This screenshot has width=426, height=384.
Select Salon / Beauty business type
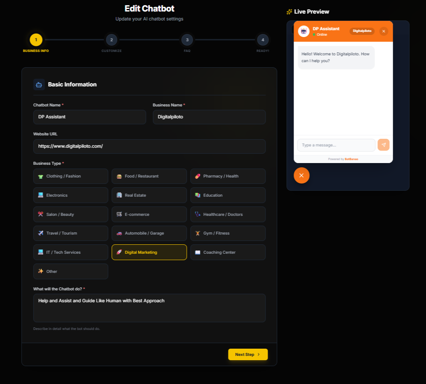[71, 214]
